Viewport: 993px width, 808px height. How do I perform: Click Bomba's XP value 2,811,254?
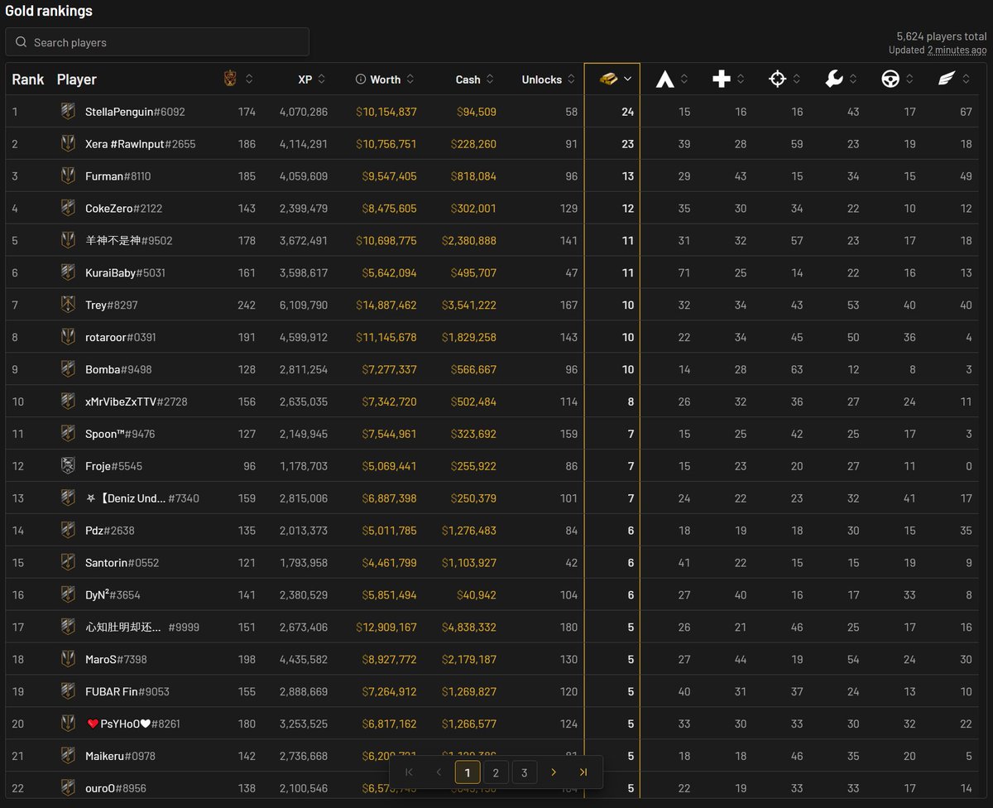coord(304,369)
